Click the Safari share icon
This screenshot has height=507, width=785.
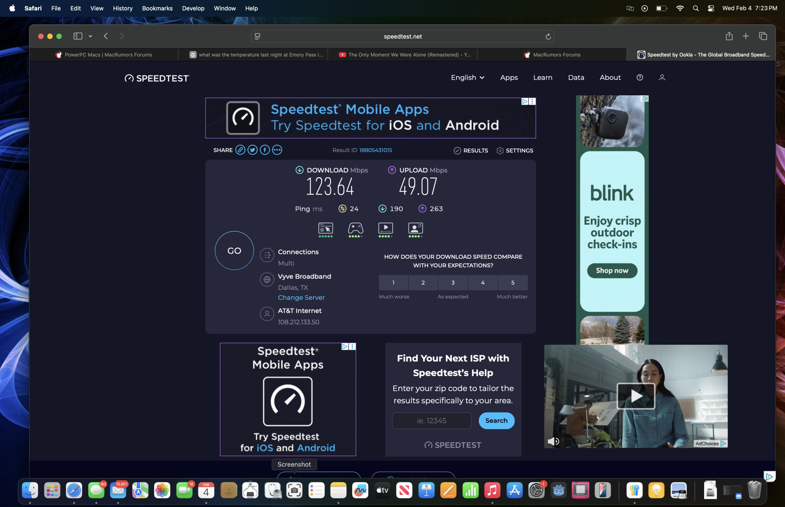[729, 36]
